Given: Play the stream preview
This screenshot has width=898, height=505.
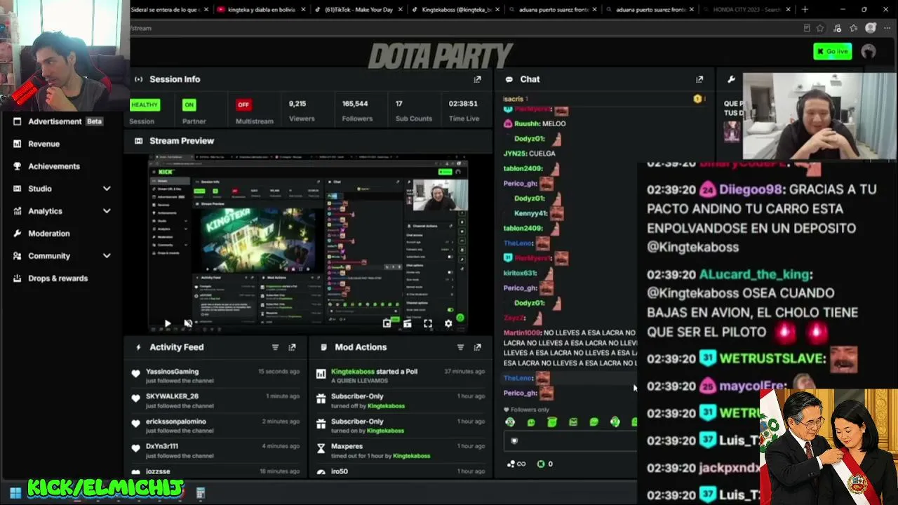Looking at the screenshot, I should (167, 323).
